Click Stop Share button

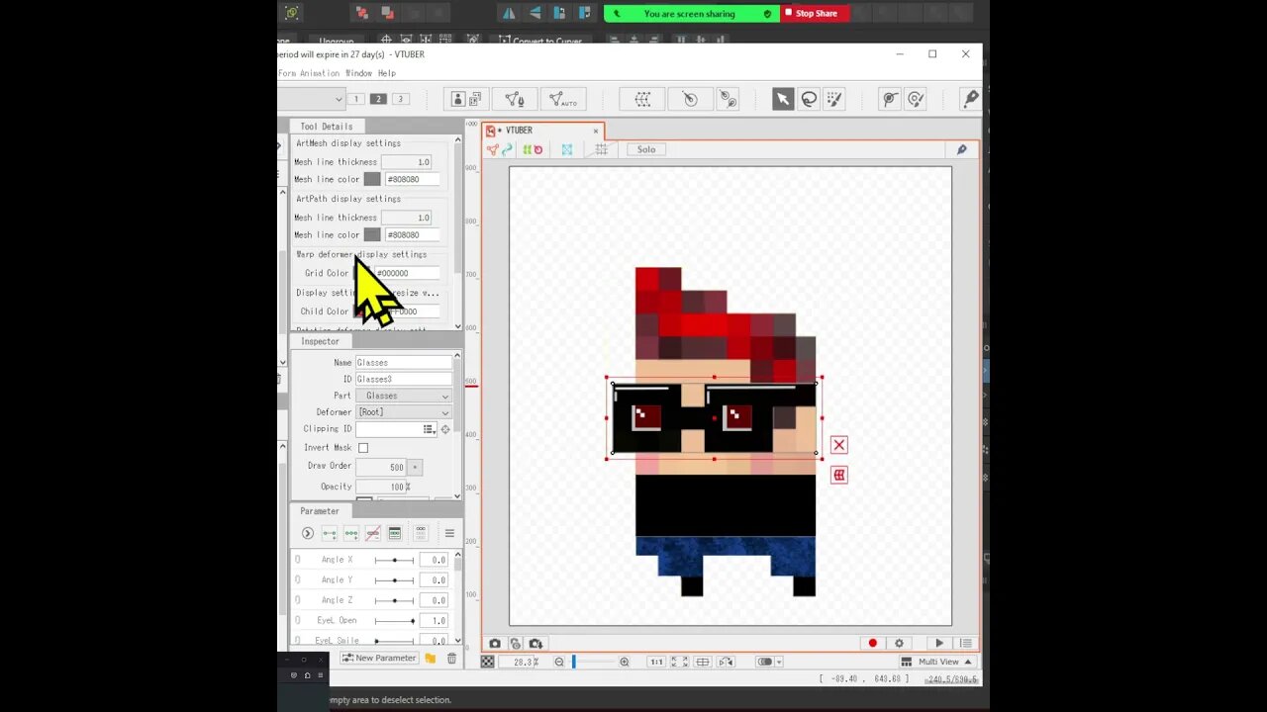816,14
